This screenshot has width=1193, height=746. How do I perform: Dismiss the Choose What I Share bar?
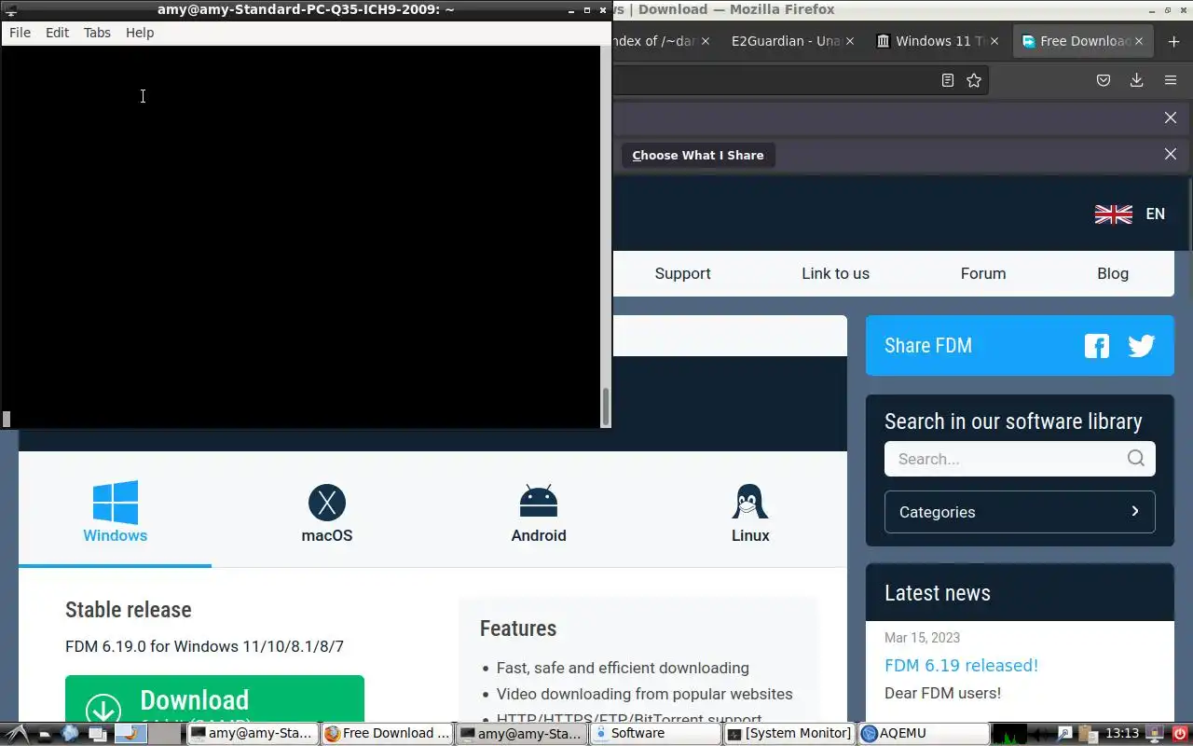1171,154
